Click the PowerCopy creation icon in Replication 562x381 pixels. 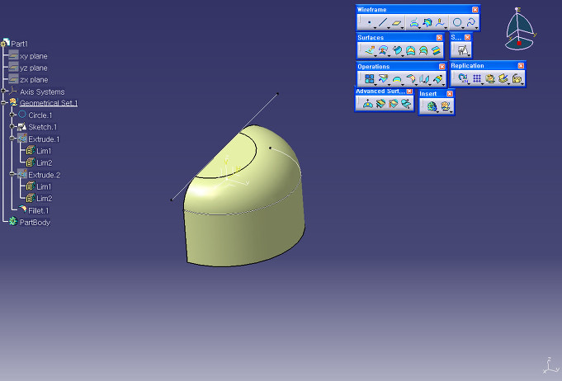(503, 78)
